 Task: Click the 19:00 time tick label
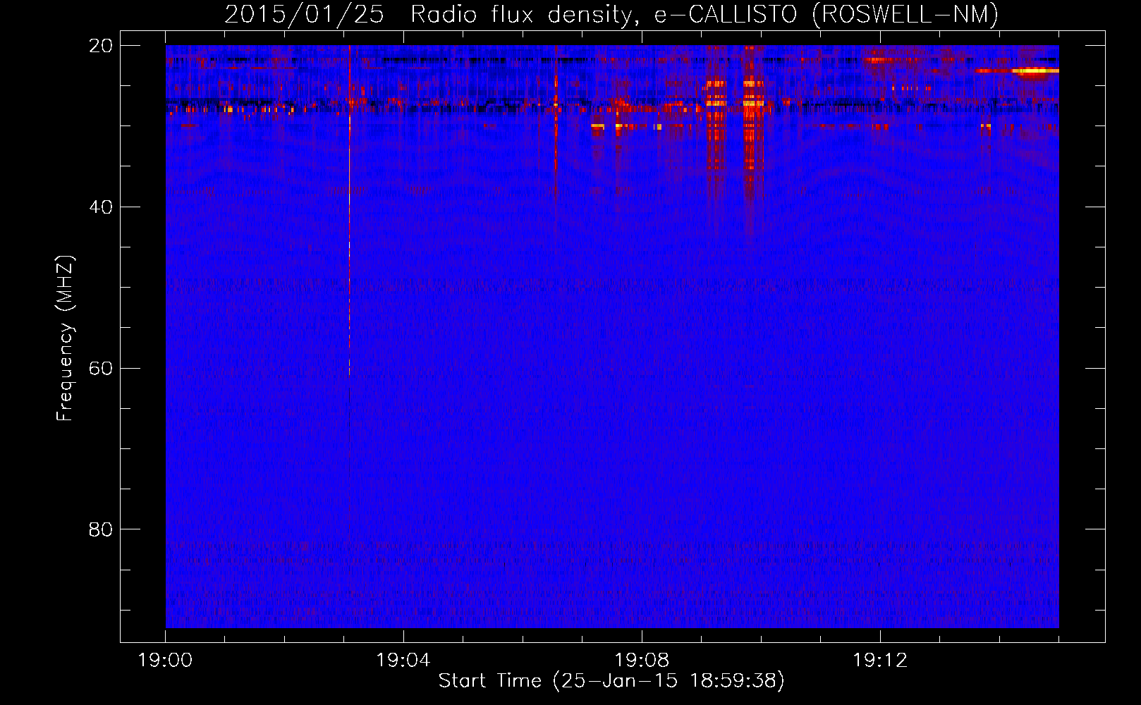coord(165,661)
